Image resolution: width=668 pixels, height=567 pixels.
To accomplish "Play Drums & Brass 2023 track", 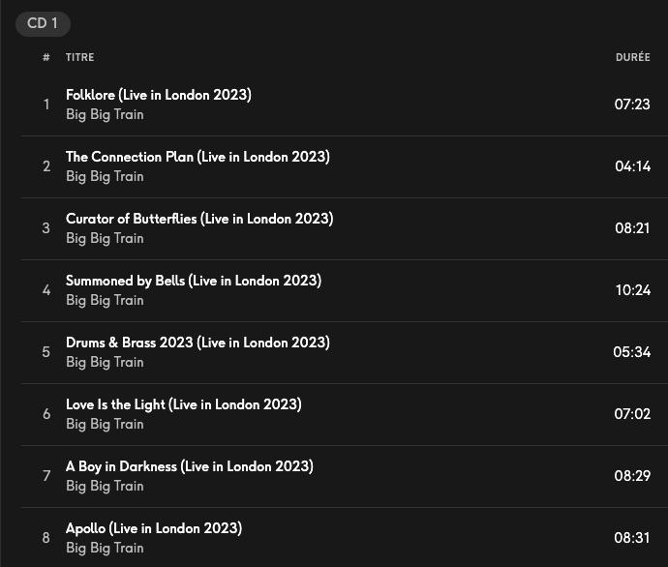I will (197, 343).
